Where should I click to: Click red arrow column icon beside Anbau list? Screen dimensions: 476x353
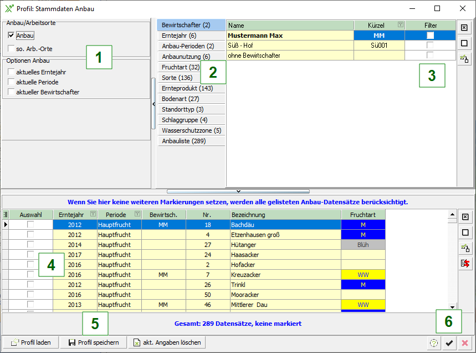465,264
